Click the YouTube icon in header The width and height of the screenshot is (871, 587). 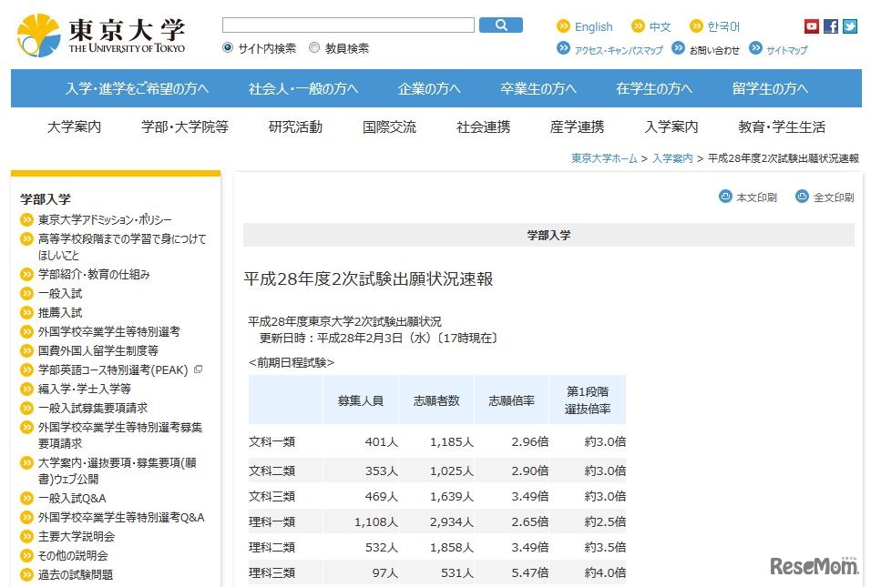(811, 26)
